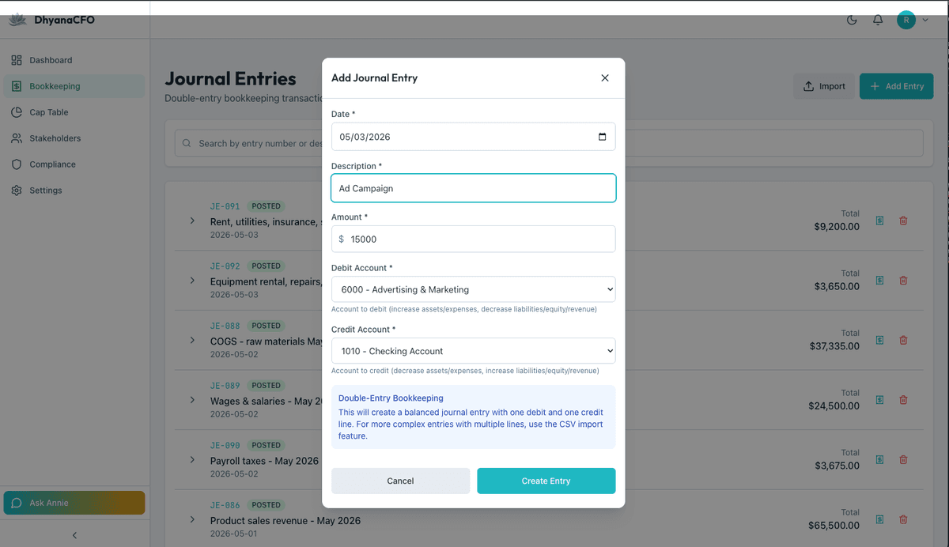Click the green ledger icon for the $3,650.00 entry

pos(879,281)
